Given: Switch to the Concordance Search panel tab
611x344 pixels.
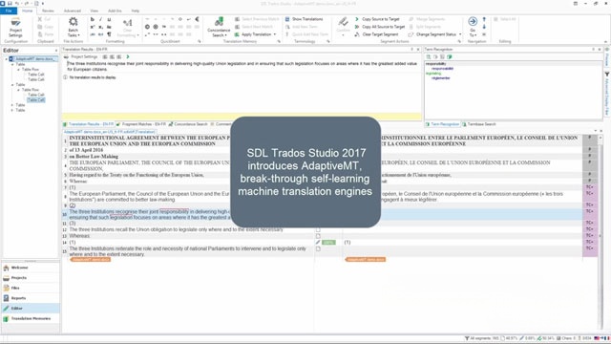Looking at the screenshot, I should 188,124.
